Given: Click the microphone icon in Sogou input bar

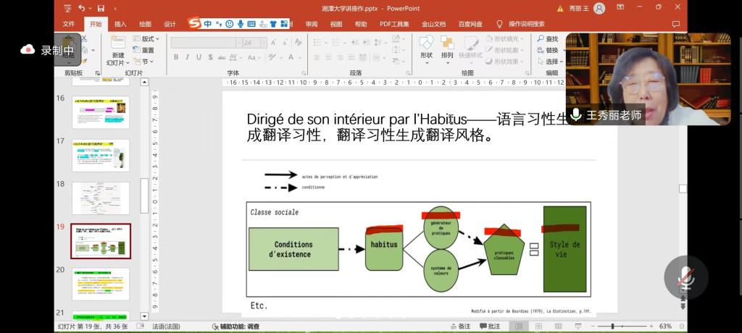Looking at the screenshot, I should click(x=240, y=24).
